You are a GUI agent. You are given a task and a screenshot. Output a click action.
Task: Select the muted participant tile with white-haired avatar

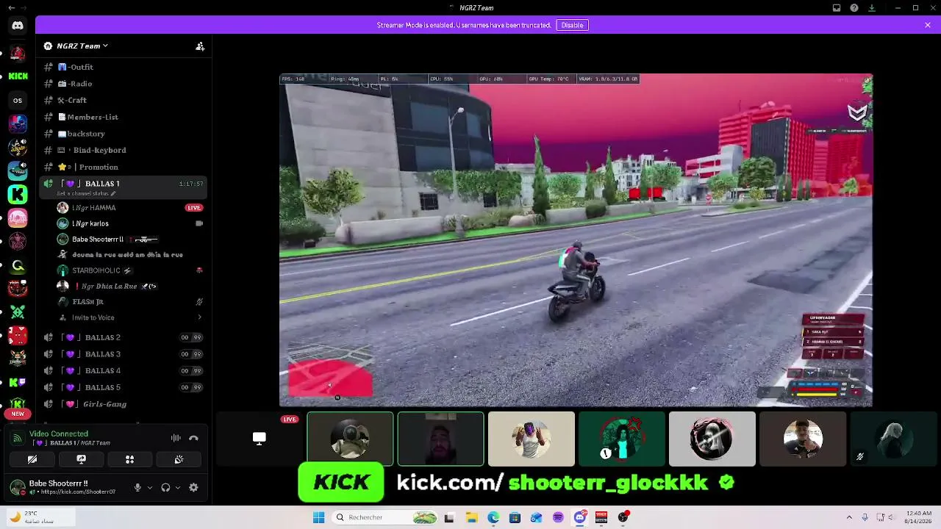[x=893, y=439]
